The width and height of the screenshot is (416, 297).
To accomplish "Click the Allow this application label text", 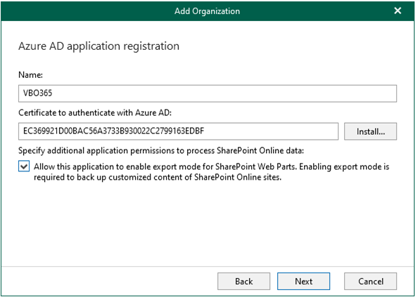I will click(211, 167).
